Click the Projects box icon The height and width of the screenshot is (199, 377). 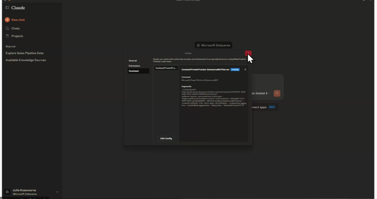(x=7, y=36)
